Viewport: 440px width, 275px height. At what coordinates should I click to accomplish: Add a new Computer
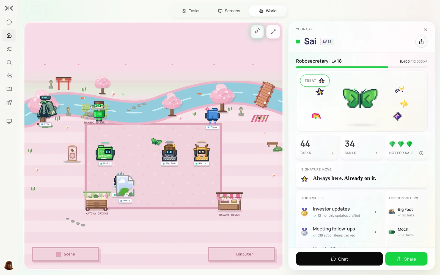241,254
